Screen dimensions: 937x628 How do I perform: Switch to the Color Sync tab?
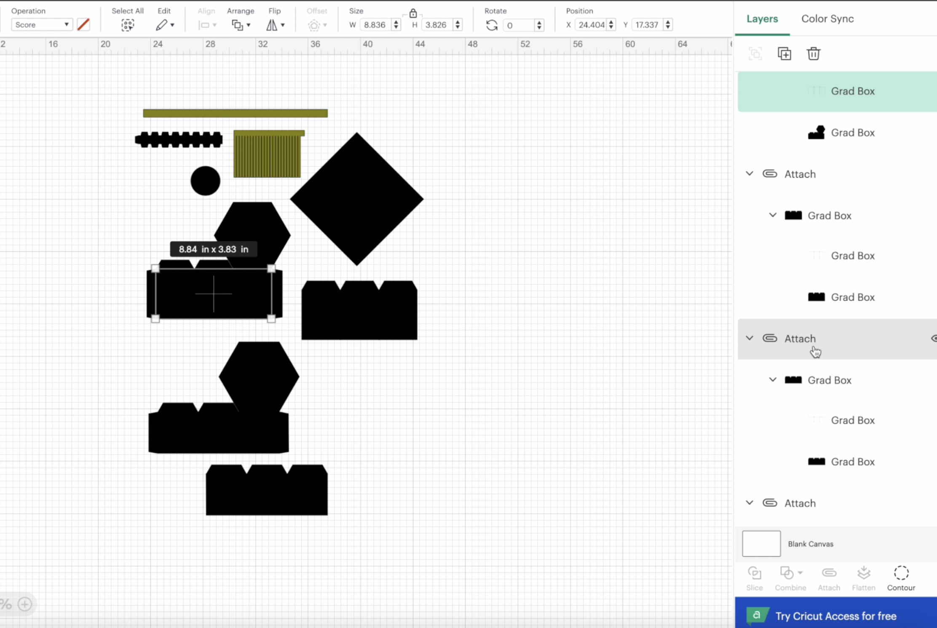tap(827, 19)
